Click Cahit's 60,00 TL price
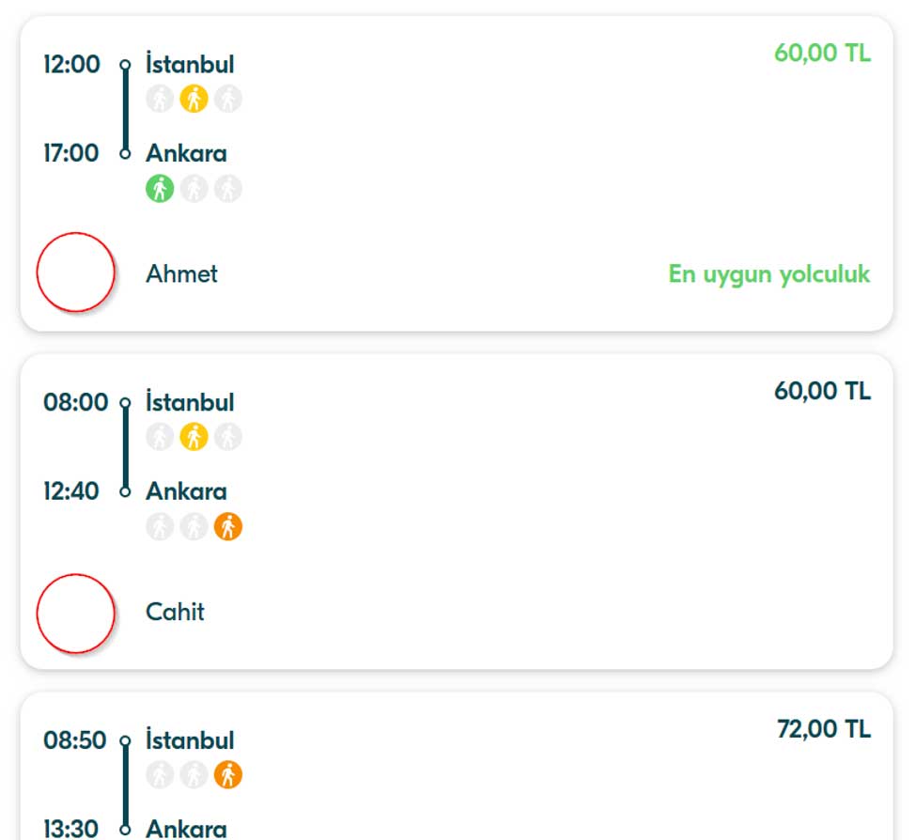The height and width of the screenshot is (840, 916). [x=822, y=391]
